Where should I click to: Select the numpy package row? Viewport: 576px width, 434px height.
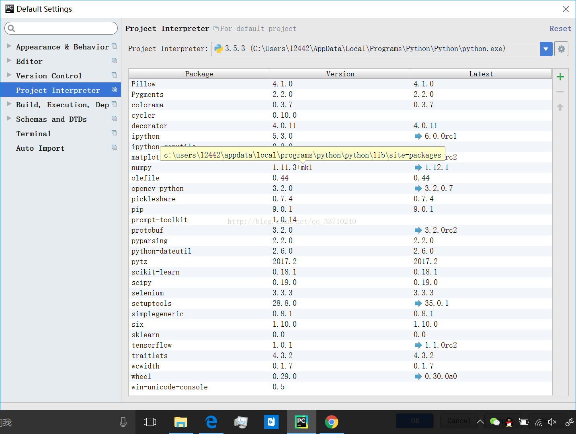coord(340,168)
